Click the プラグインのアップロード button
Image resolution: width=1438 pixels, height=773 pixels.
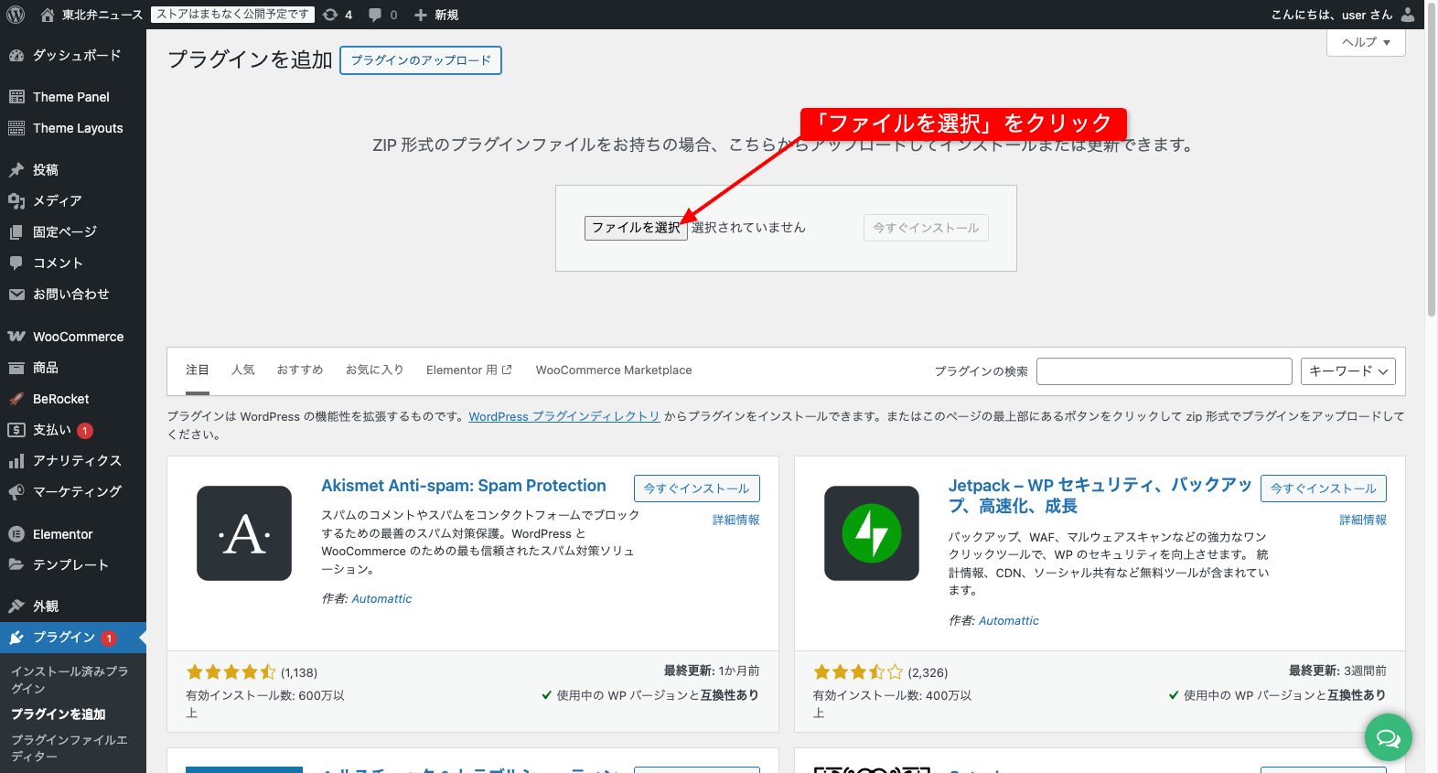421,60
